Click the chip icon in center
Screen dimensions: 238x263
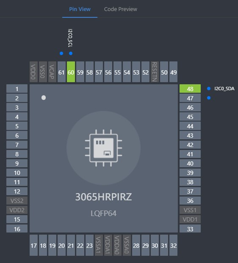[x=104, y=147]
